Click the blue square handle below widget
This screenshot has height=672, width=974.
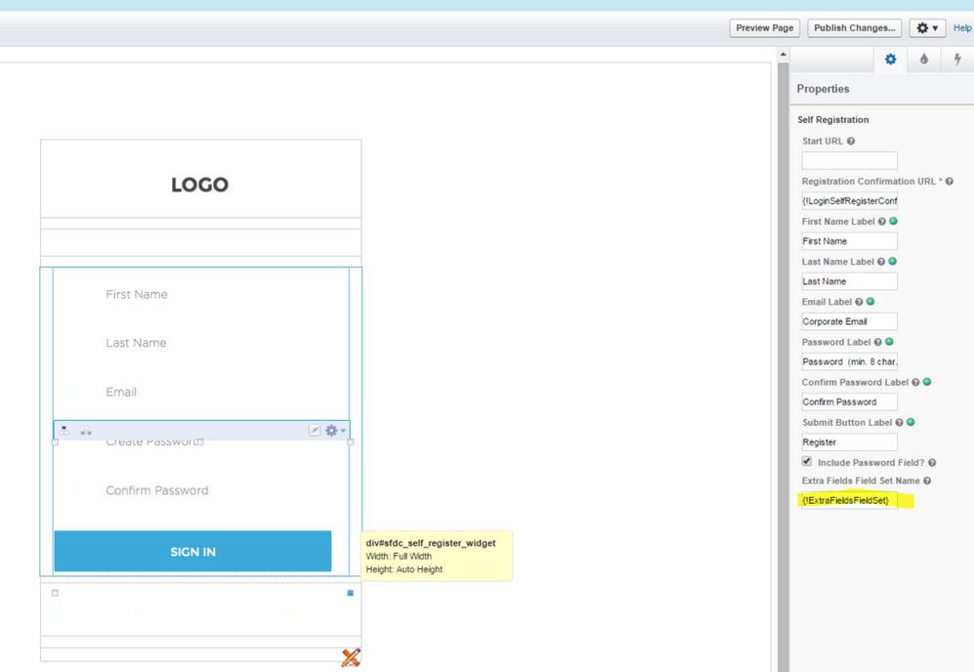coord(351,593)
